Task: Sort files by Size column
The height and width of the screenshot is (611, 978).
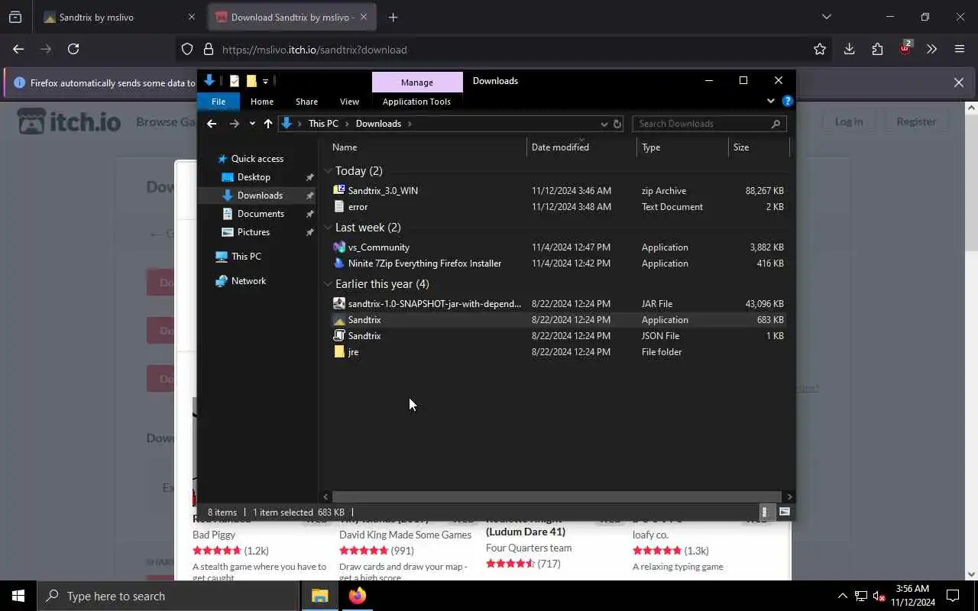Action: click(x=759, y=147)
